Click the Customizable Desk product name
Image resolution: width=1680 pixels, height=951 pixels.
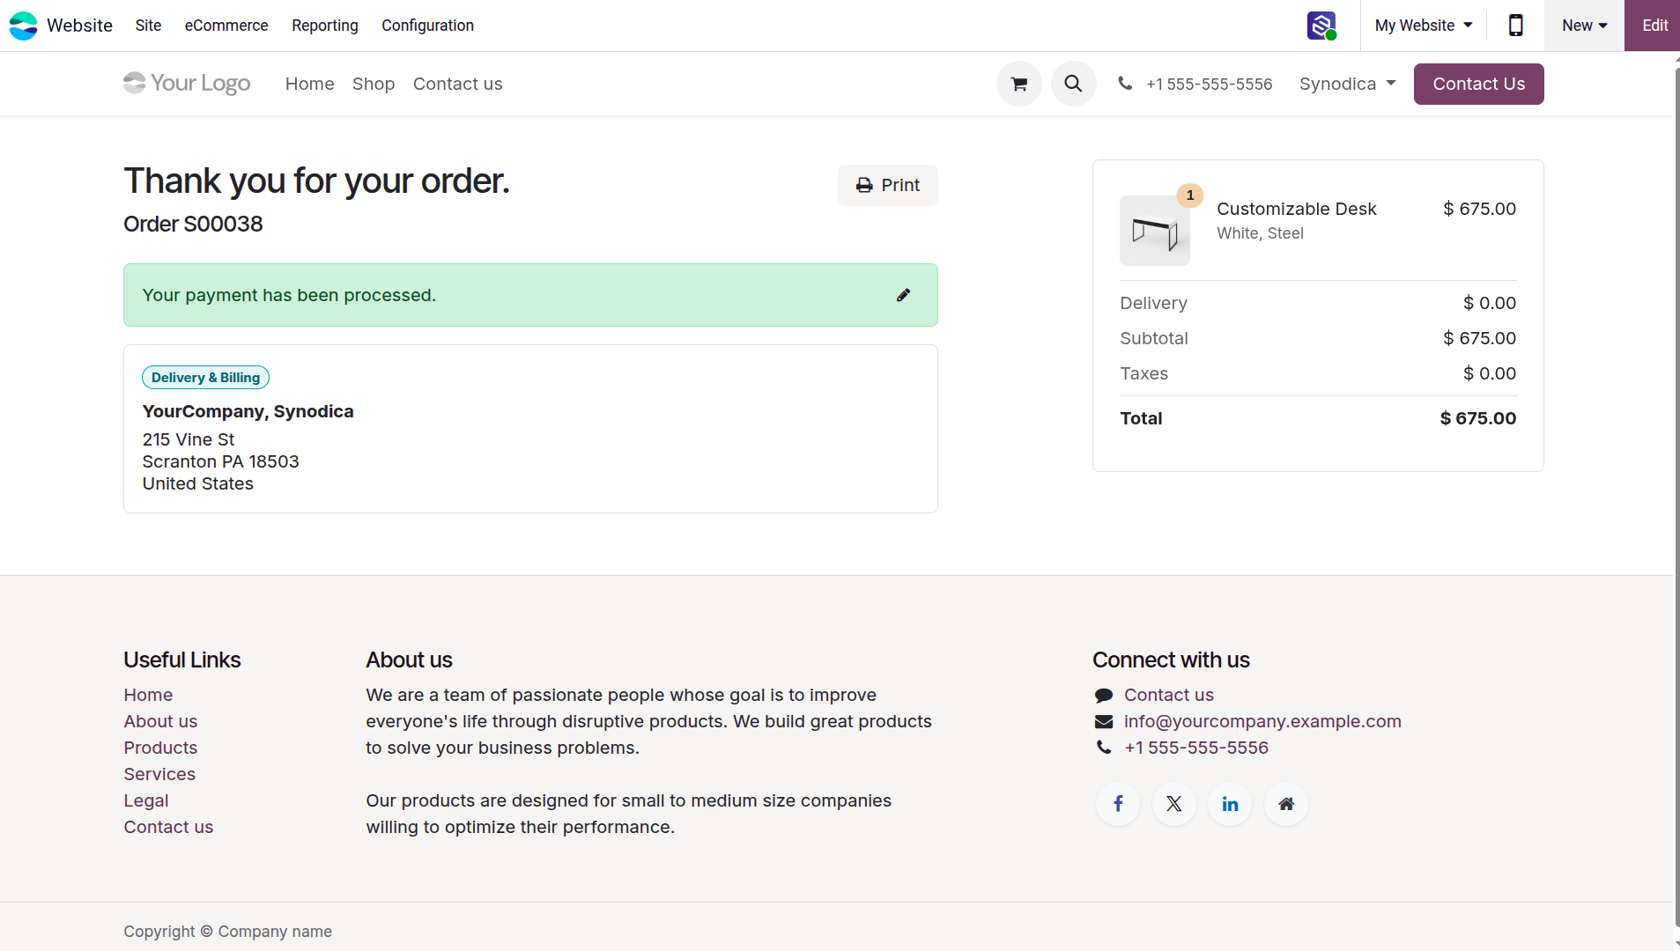pyautogui.click(x=1296, y=209)
